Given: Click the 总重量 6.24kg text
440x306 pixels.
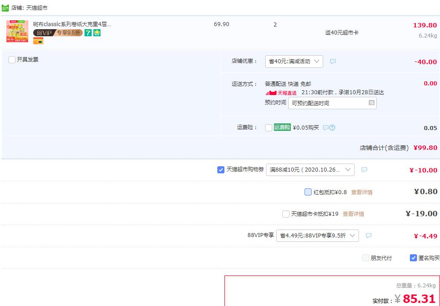Looking at the screenshot, I should pyautogui.click(x=416, y=286).
